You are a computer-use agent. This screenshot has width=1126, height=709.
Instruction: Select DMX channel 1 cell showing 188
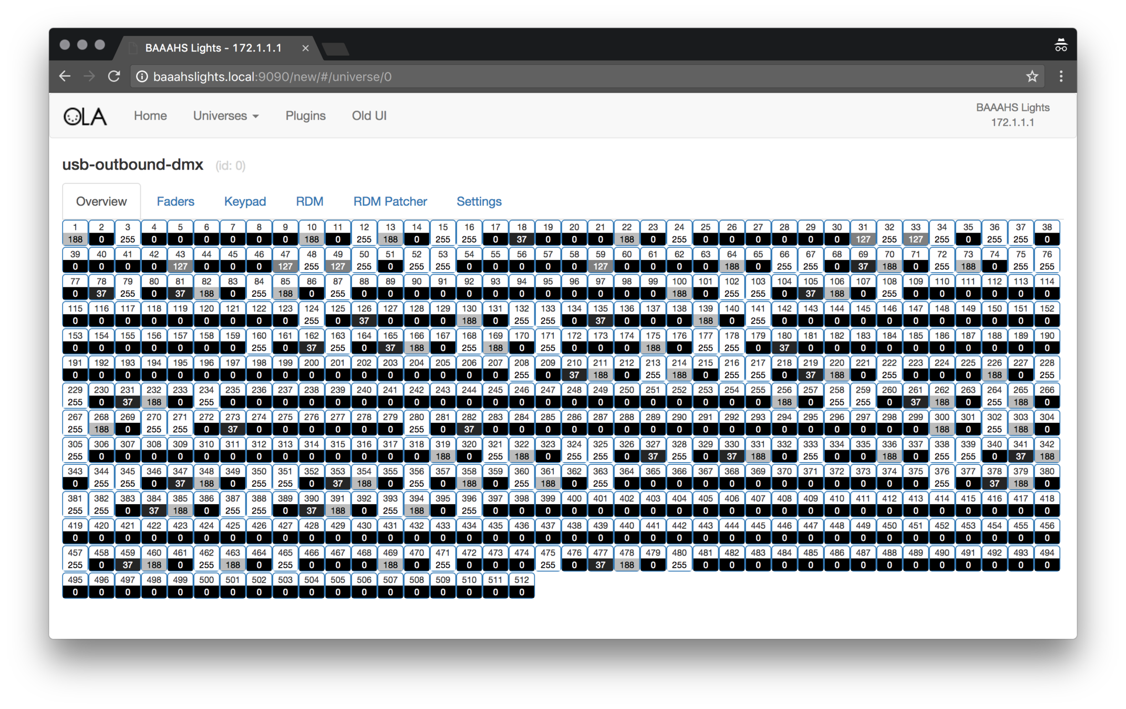[x=75, y=233]
